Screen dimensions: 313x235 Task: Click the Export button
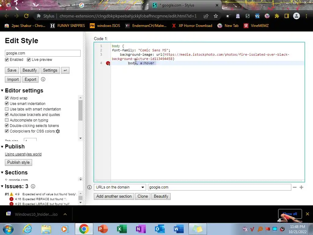tap(30, 79)
